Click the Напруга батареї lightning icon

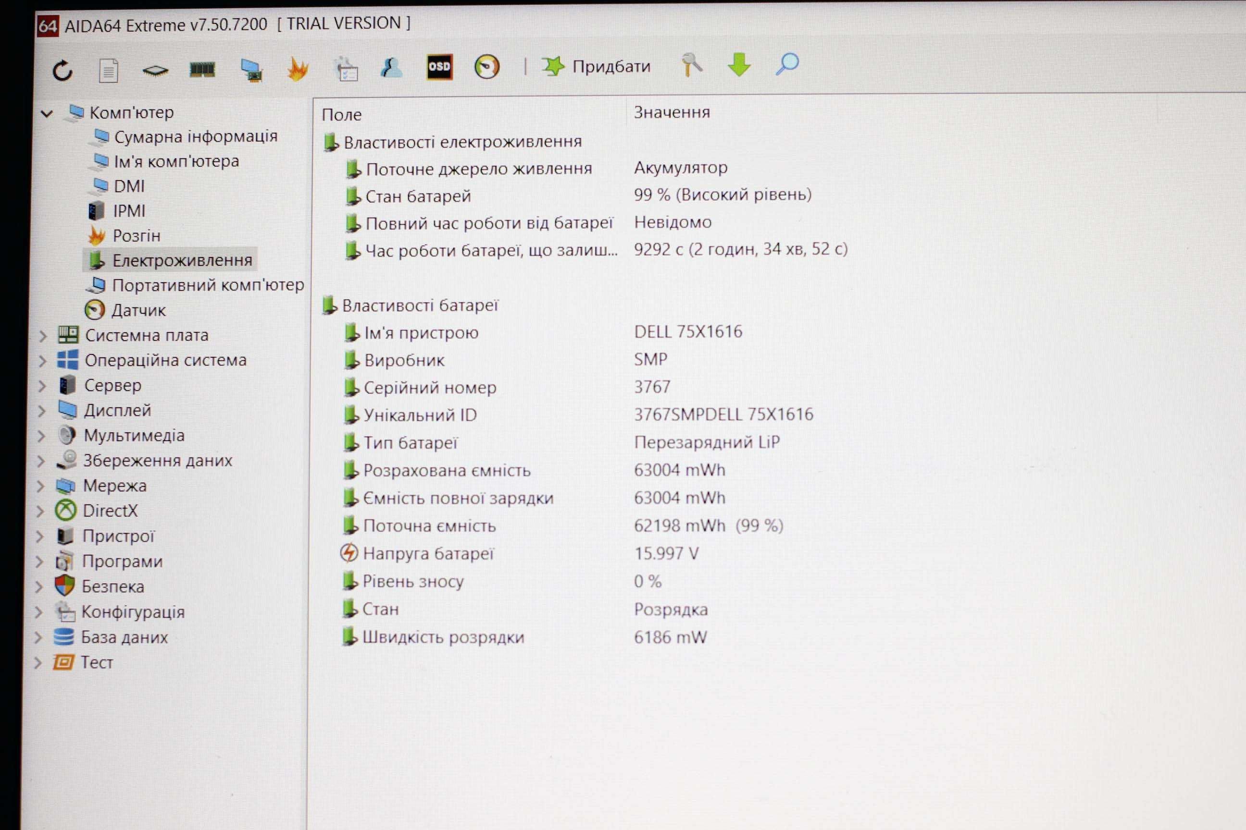coord(349,553)
